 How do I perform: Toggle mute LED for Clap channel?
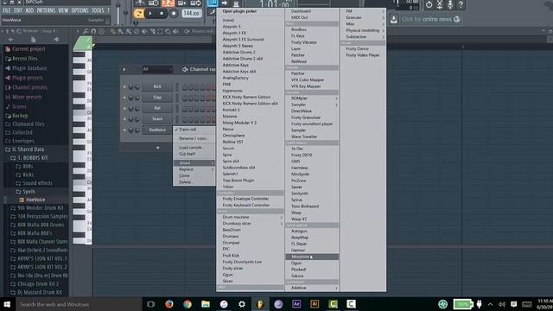coord(124,98)
